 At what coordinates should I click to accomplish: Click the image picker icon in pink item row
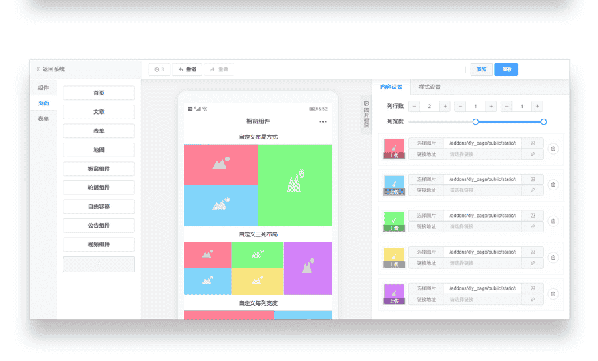pyautogui.click(x=533, y=143)
